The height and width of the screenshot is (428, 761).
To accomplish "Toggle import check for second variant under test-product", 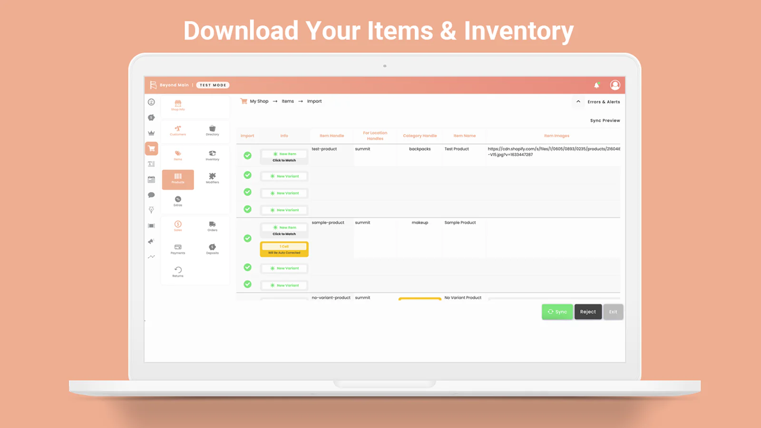I will (247, 192).
